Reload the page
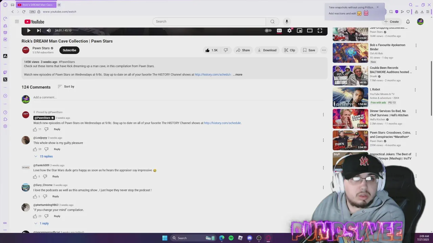The image size is (433, 243). coord(24,12)
